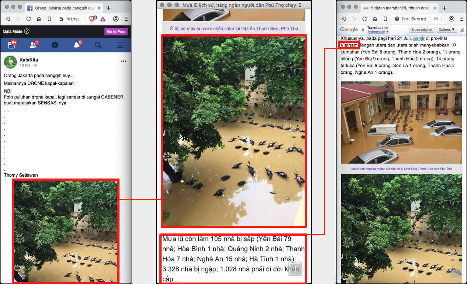This screenshot has height=284, width=467.
Task: Click the scroll-to-top arrow in the Vietnamese article
Action: (x=295, y=269)
